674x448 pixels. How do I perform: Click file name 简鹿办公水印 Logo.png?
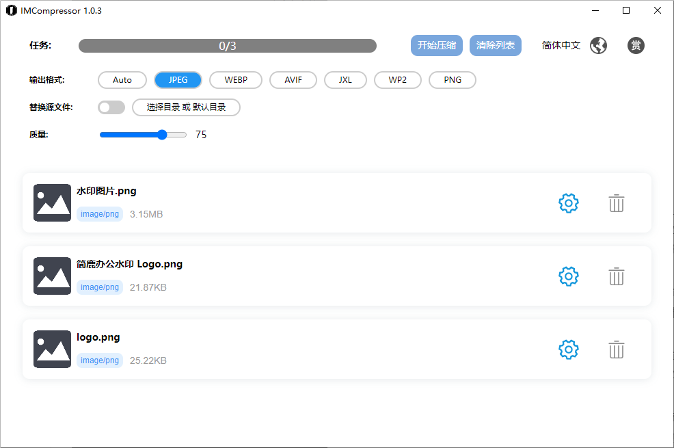(x=129, y=264)
